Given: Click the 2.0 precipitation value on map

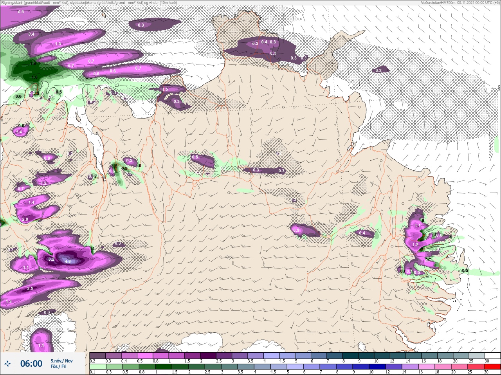Looking at the screenshot, I should click(25, 220).
